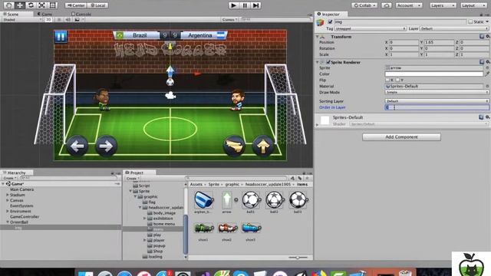Click the in-scene jump up-arrow button
Viewport: 491px width, 276px height.
pyautogui.click(x=263, y=146)
